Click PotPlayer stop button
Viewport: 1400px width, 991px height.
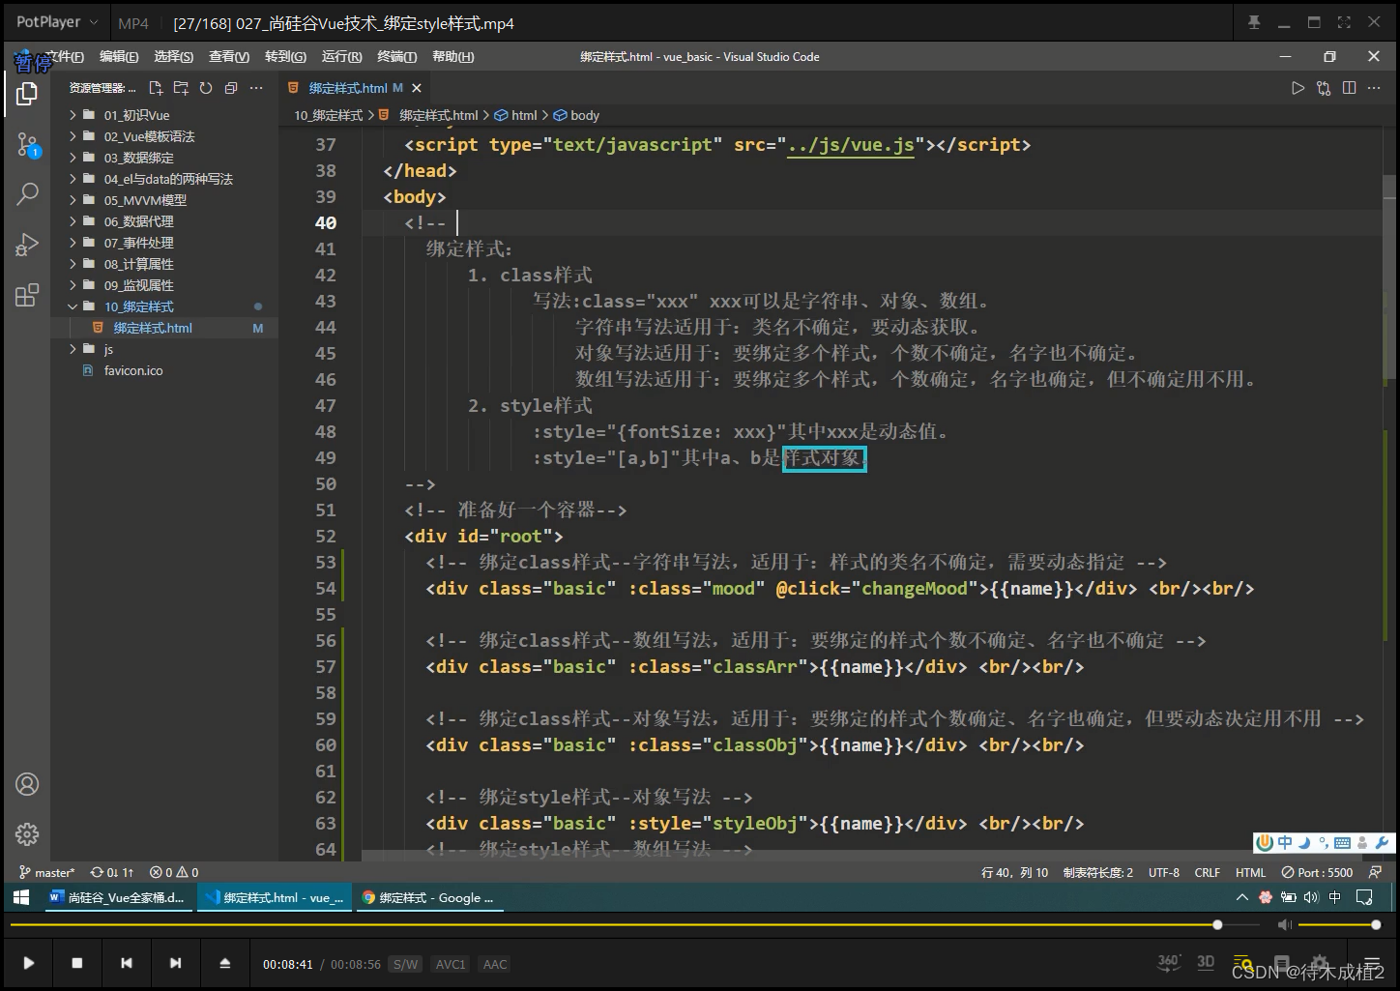77,963
